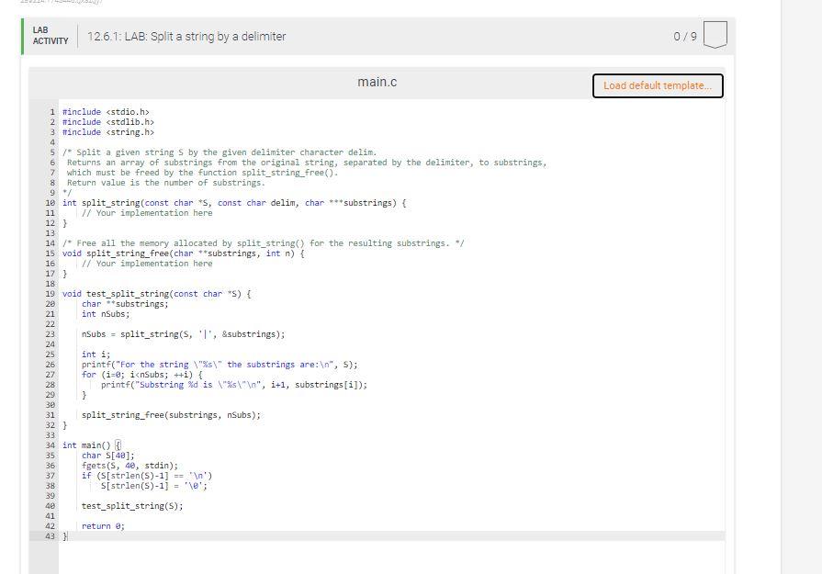Image resolution: width=822 pixels, height=574 pixels.
Task: Click the split_string function signature line
Action: [234, 203]
